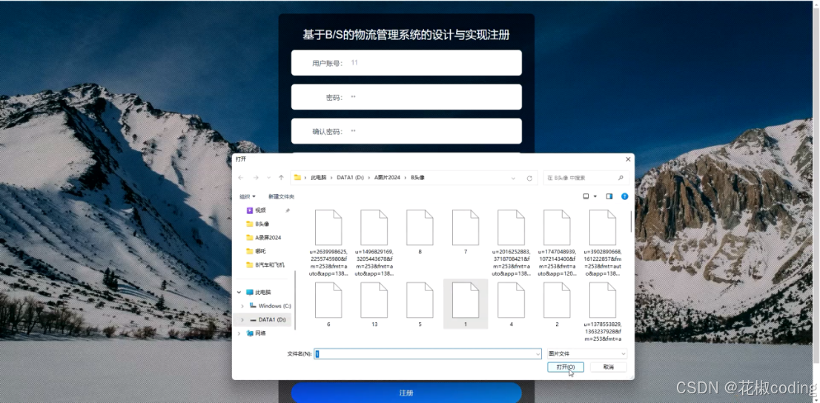Image resolution: width=820 pixels, height=403 pixels.
Task: Refresh the B头像 folder listing
Action: tap(529, 179)
